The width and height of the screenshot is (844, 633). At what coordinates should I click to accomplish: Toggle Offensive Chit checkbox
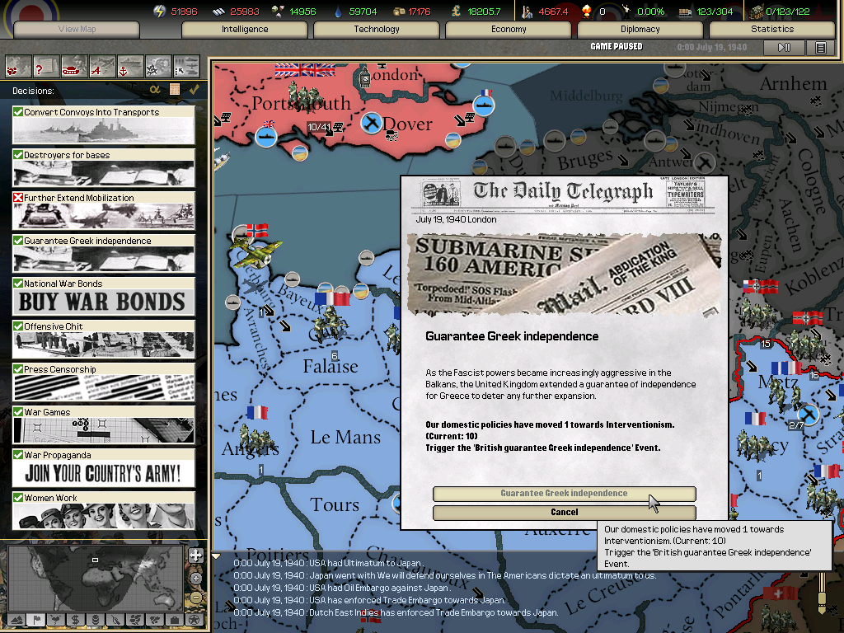(x=18, y=326)
